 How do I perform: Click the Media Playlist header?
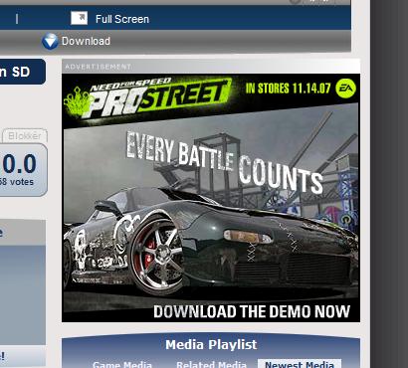pyautogui.click(x=211, y=345)
